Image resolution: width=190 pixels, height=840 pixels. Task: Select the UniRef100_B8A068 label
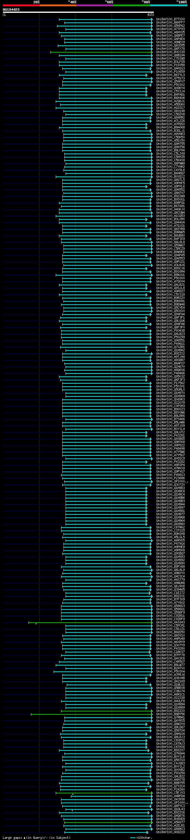[170, 128]
